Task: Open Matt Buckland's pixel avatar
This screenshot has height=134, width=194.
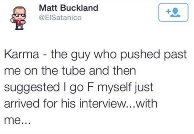Action: tap(18, 18)
